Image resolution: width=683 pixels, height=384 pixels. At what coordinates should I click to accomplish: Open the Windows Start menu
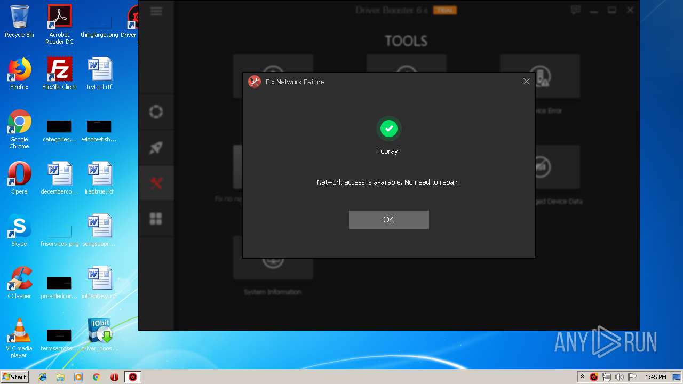pos(14,377)
